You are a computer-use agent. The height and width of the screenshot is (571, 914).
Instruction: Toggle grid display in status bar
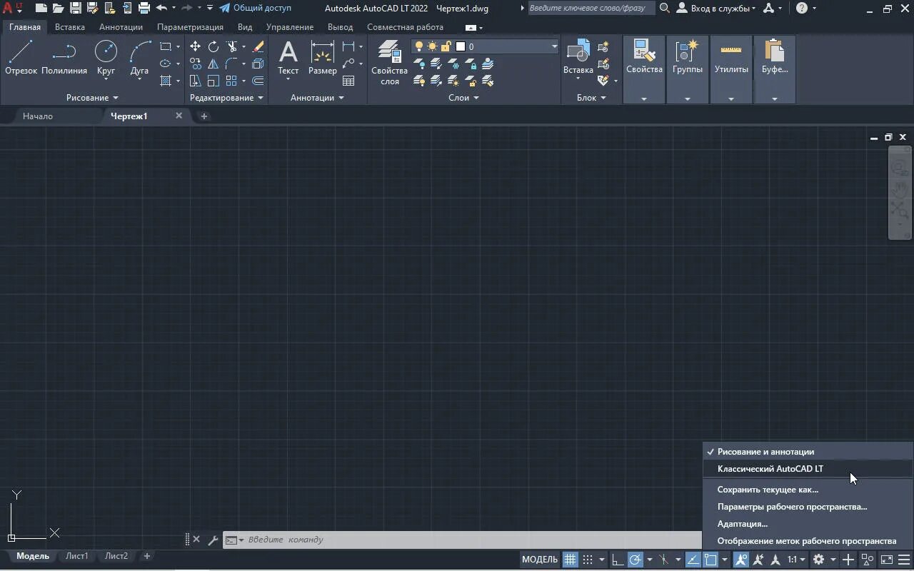[570, 560]
